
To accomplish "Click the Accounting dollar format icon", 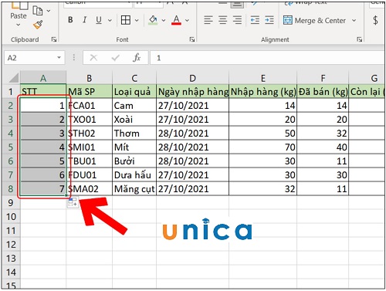I will tap(375, 20).
